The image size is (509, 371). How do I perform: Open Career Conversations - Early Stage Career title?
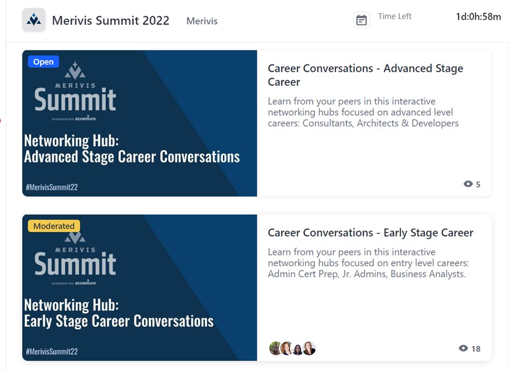(x=371, y=232)
